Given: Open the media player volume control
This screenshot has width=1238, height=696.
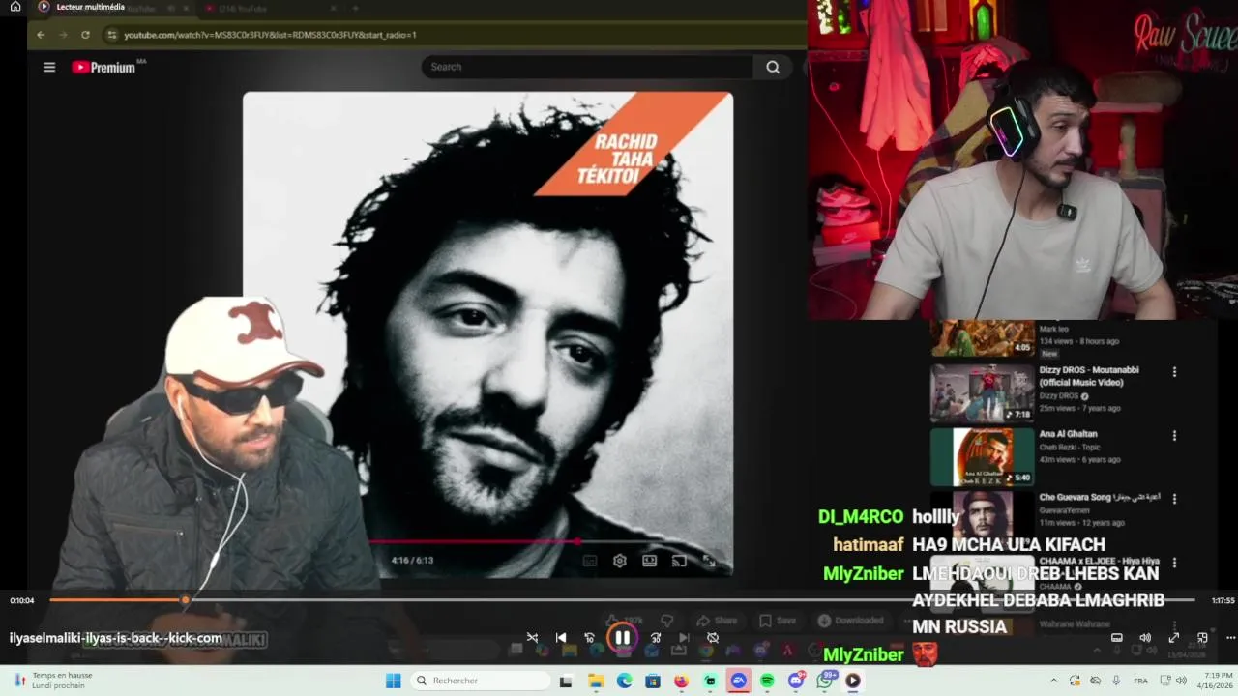Looking at the screenshot, I should [x=1145, y=638].
